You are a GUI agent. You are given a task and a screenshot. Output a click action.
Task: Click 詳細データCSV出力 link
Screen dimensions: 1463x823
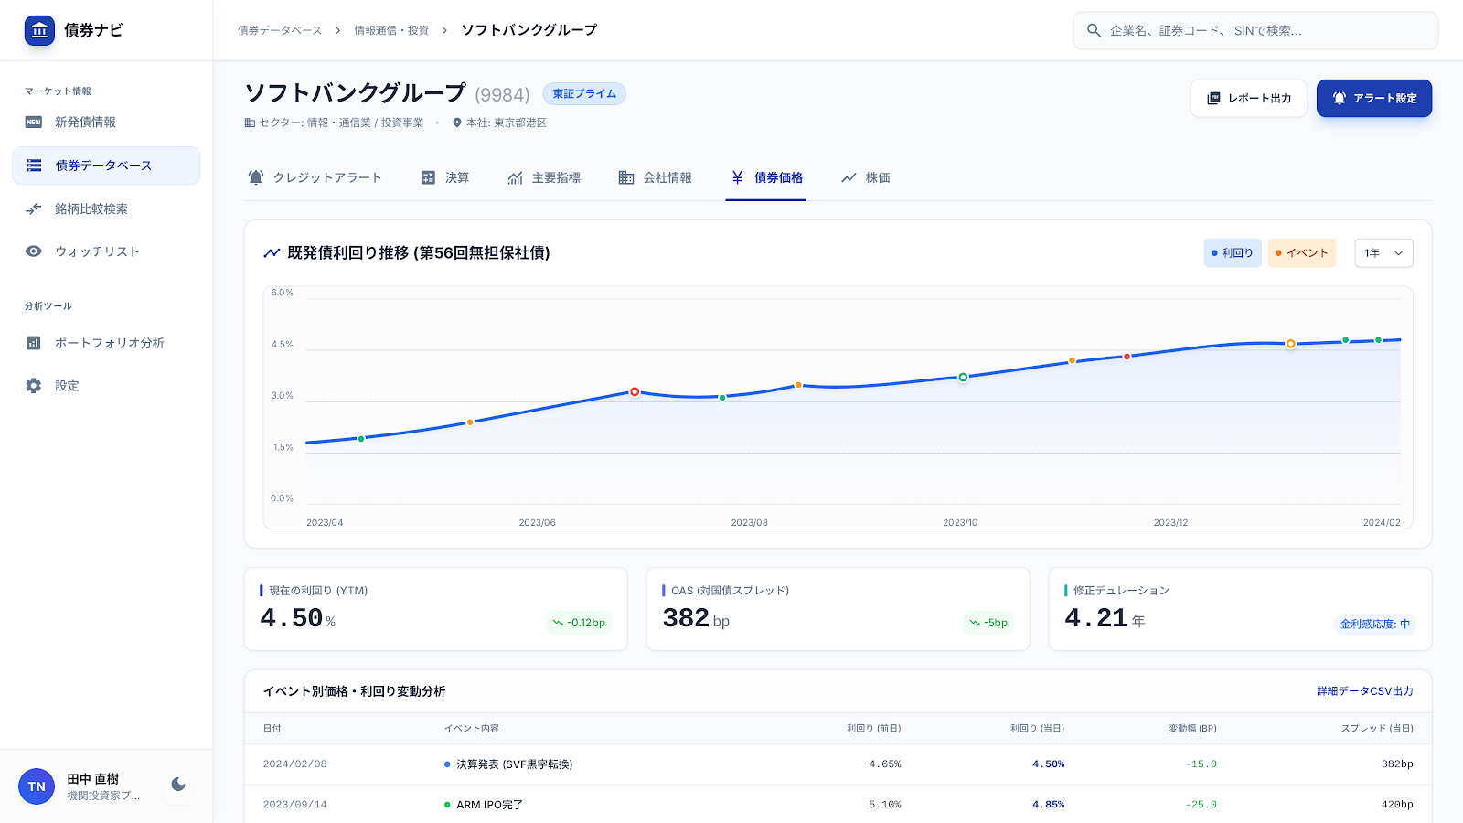(1366, 692)
